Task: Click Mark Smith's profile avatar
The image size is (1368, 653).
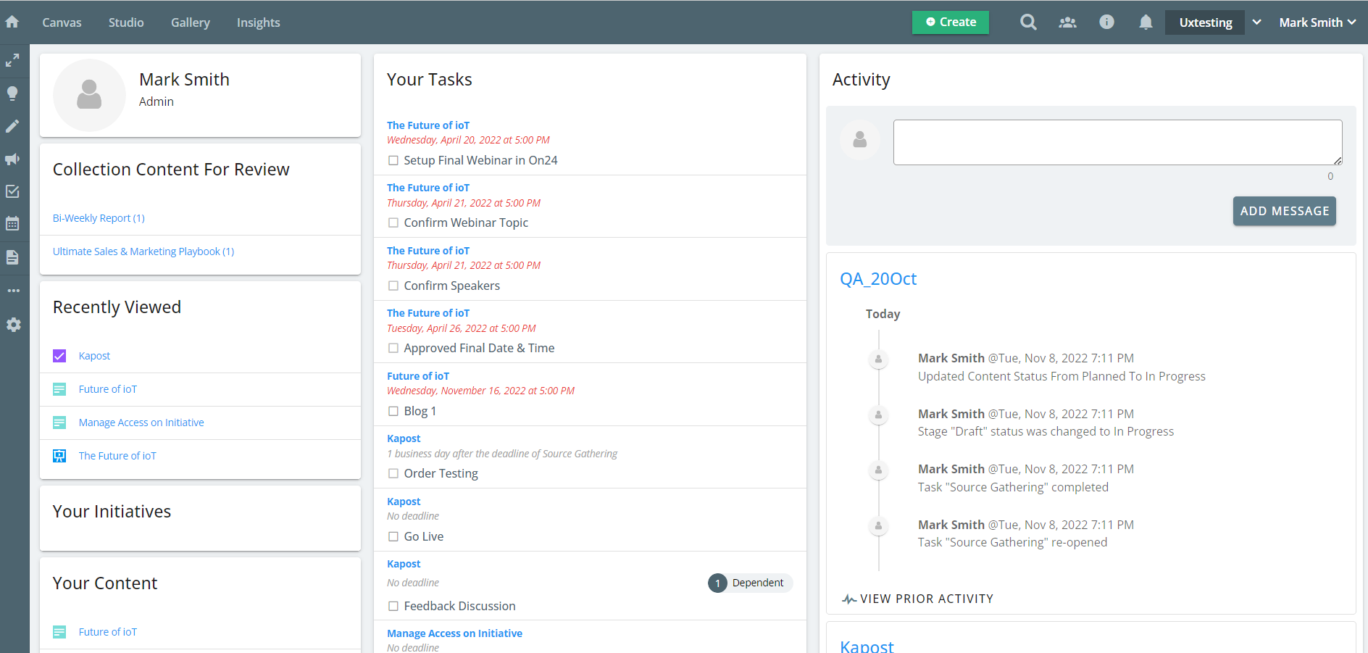Action: pyautogui.click(x=89, y=95)
